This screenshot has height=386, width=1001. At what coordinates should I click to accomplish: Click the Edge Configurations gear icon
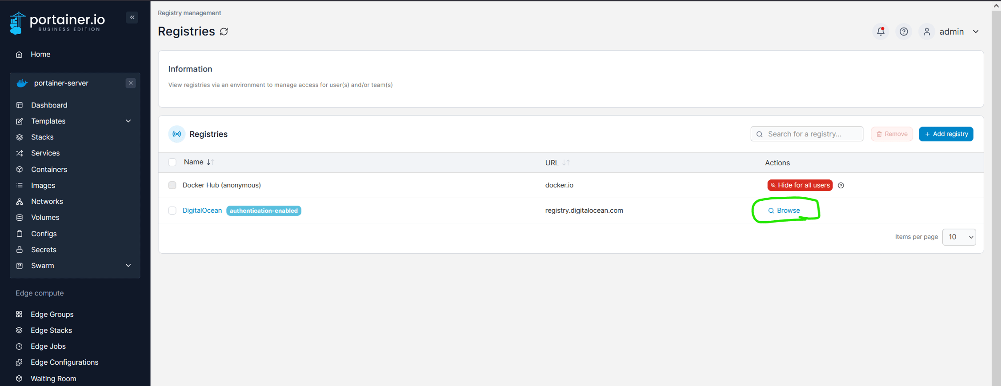click(19, 362)
